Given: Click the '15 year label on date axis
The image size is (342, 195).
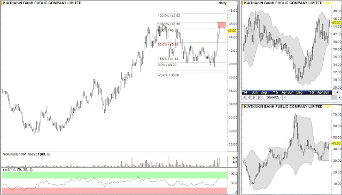Looking at the screenshot, I should 275,92.
